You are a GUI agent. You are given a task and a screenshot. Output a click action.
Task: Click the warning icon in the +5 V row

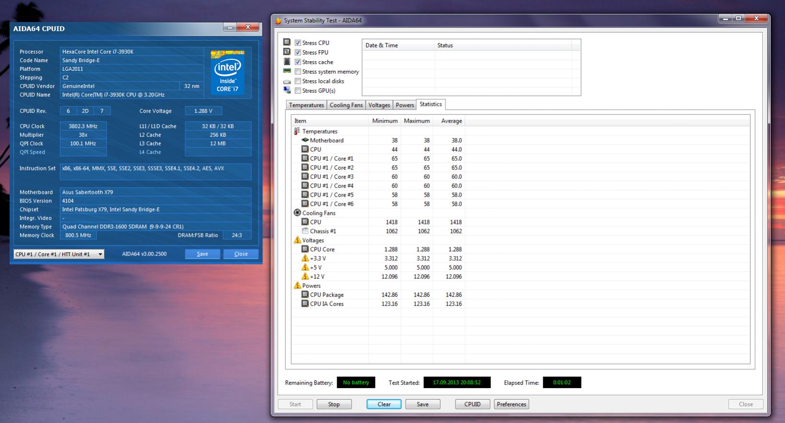click(305, 267)
